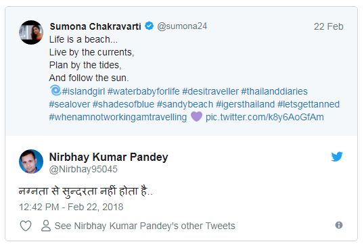The height and width of the screenshot is (246, 364).
Task: Click the #whenamnotworkingamtravelling hashtag
Action: [118, 118]
